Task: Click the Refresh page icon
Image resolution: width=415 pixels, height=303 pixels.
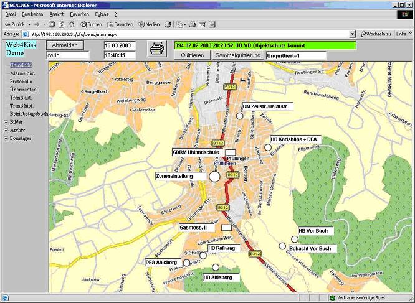Action: click(62, 24)
